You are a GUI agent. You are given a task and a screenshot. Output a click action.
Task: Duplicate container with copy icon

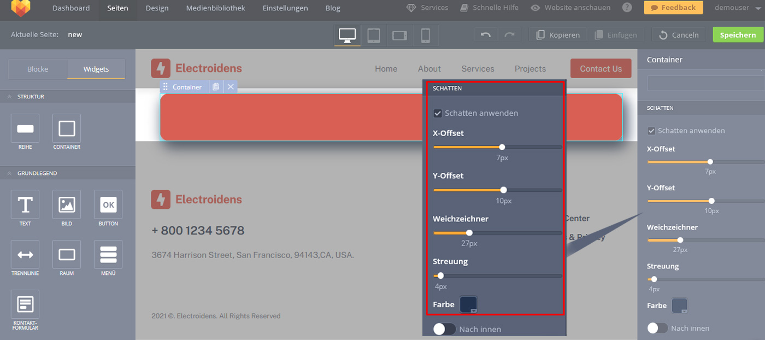(x=216, y=87)
